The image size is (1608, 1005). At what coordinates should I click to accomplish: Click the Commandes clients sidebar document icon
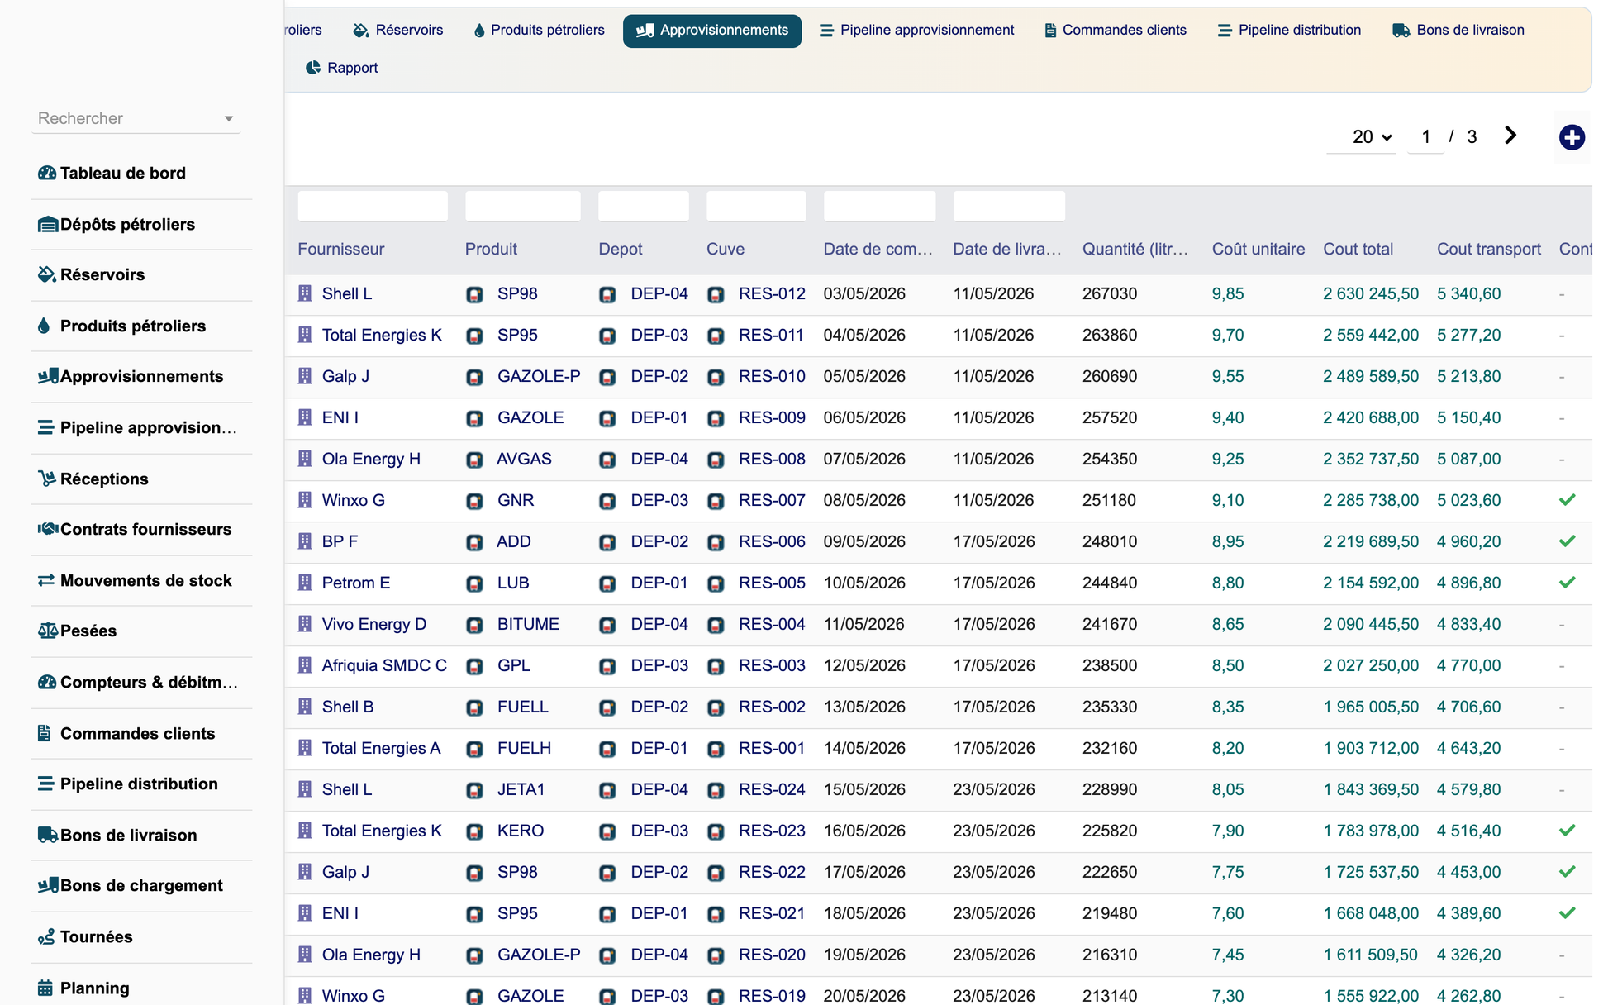[x=44, y=733]
